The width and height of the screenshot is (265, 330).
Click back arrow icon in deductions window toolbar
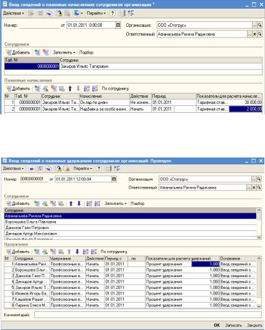[x=32, y=168]
